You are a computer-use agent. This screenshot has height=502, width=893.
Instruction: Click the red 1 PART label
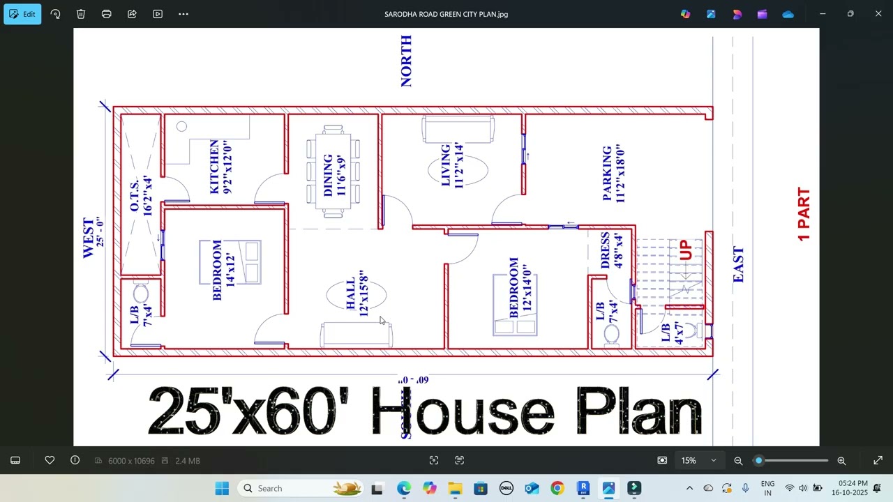coord(804,214)
